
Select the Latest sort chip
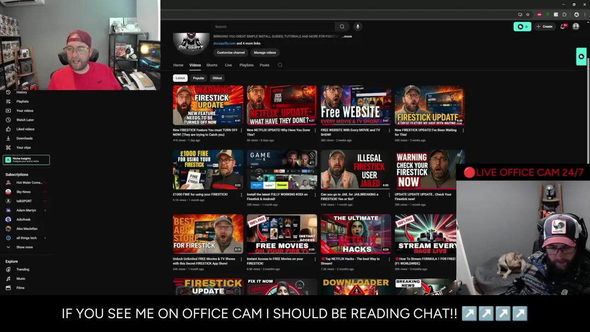click(x=180, y=78)
